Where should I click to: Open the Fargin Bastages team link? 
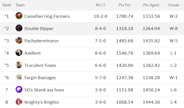click(40, 78)
